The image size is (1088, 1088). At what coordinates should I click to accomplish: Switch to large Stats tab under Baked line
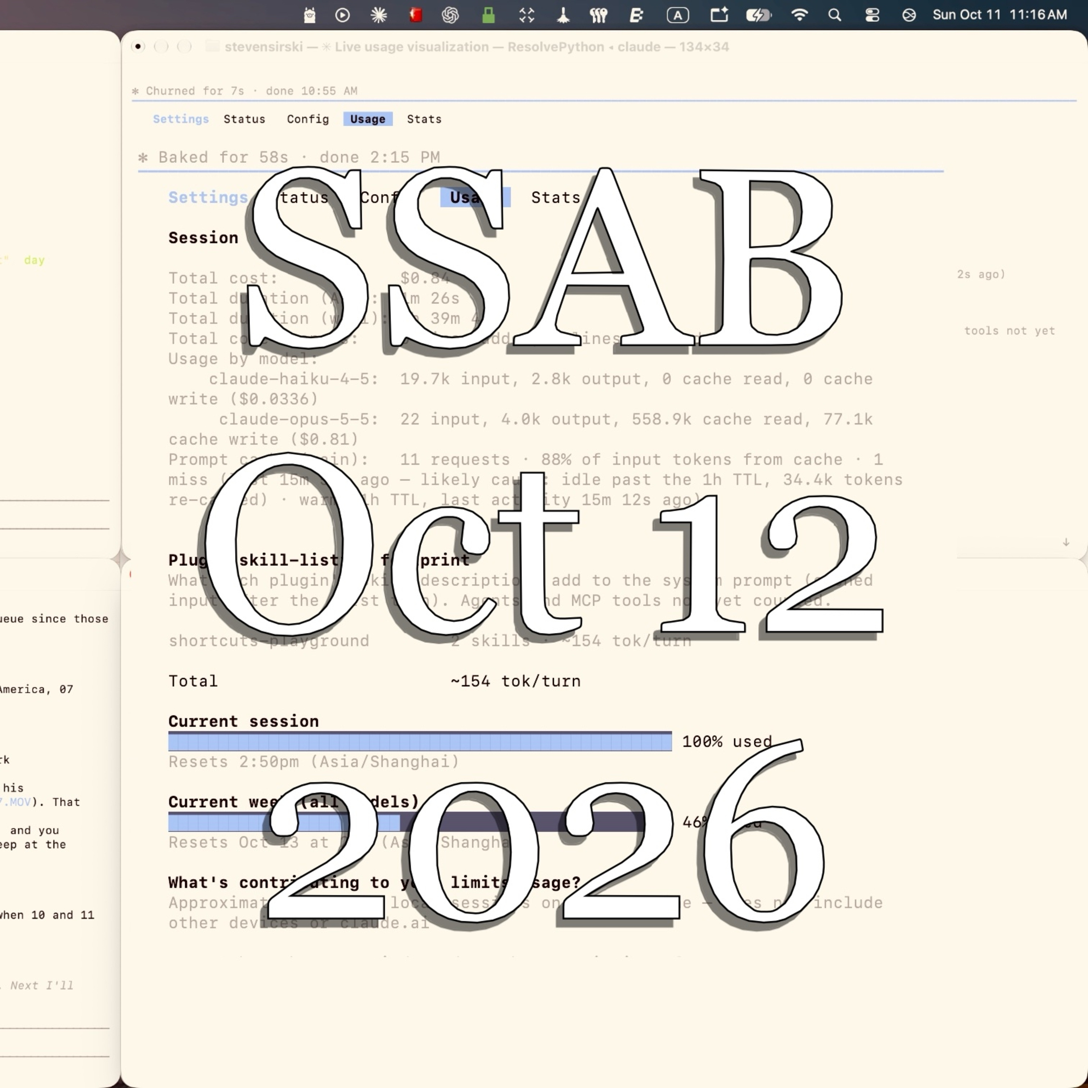[556, 198]
